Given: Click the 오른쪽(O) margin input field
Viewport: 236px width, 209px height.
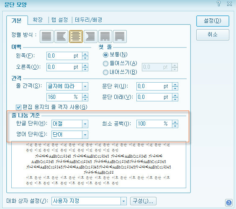Looking at the screenshot, I should (x=64, y=67).
